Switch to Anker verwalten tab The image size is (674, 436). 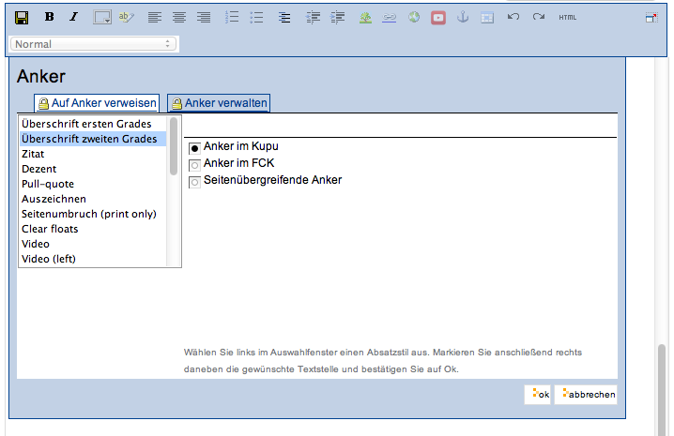click(219, 103)
